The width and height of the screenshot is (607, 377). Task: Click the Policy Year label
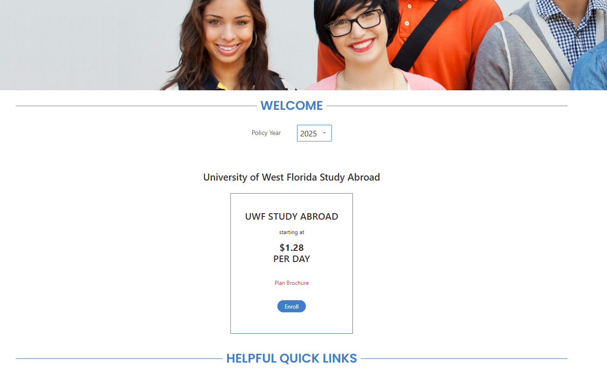point(266,133)
